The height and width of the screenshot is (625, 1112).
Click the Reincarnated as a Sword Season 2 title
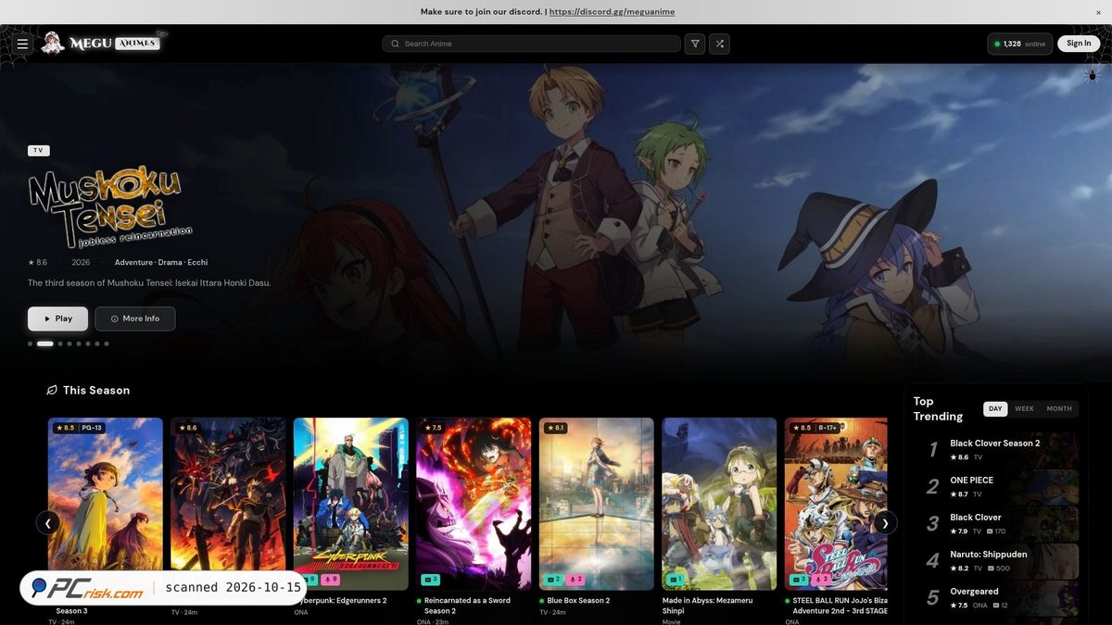467,606
